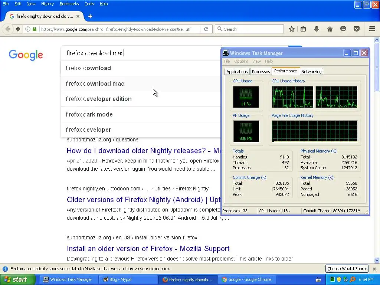Open the security shield tray icon

pyautogui.click(x=339, y=279)
